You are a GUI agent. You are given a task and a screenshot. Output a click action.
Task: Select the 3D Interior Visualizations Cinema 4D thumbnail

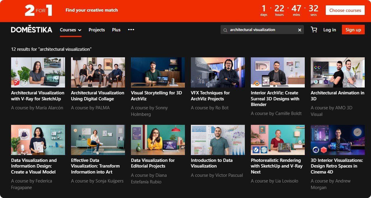point(338,140)
